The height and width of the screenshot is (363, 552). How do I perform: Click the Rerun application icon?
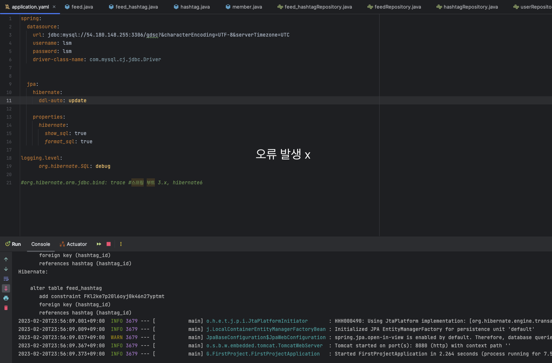pos(99,244)
